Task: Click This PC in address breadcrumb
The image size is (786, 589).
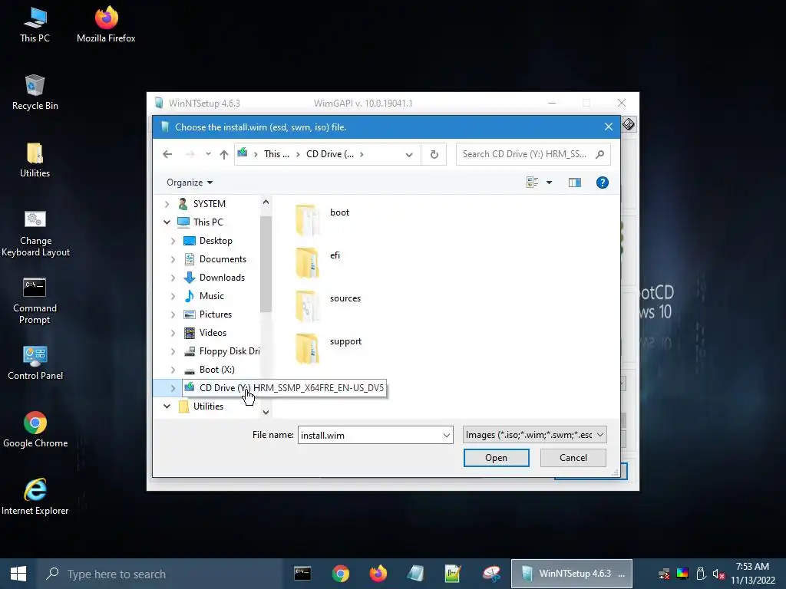Action: (276, 154)
